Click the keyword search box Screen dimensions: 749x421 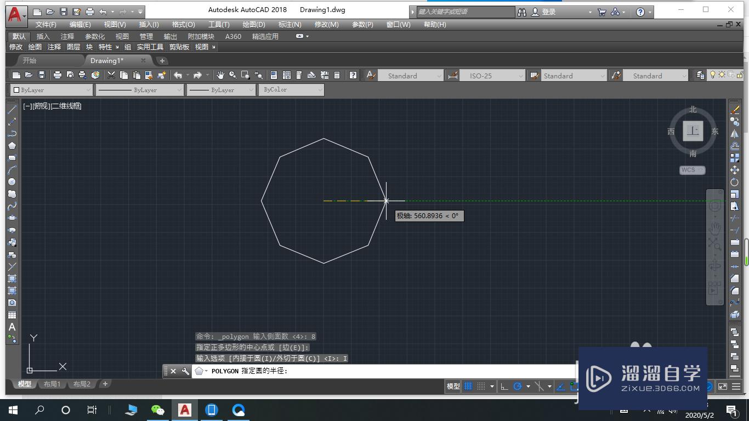click(x=466, y=12)
